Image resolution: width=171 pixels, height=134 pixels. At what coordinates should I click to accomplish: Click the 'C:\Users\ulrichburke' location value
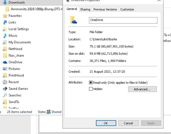[103, 39]
